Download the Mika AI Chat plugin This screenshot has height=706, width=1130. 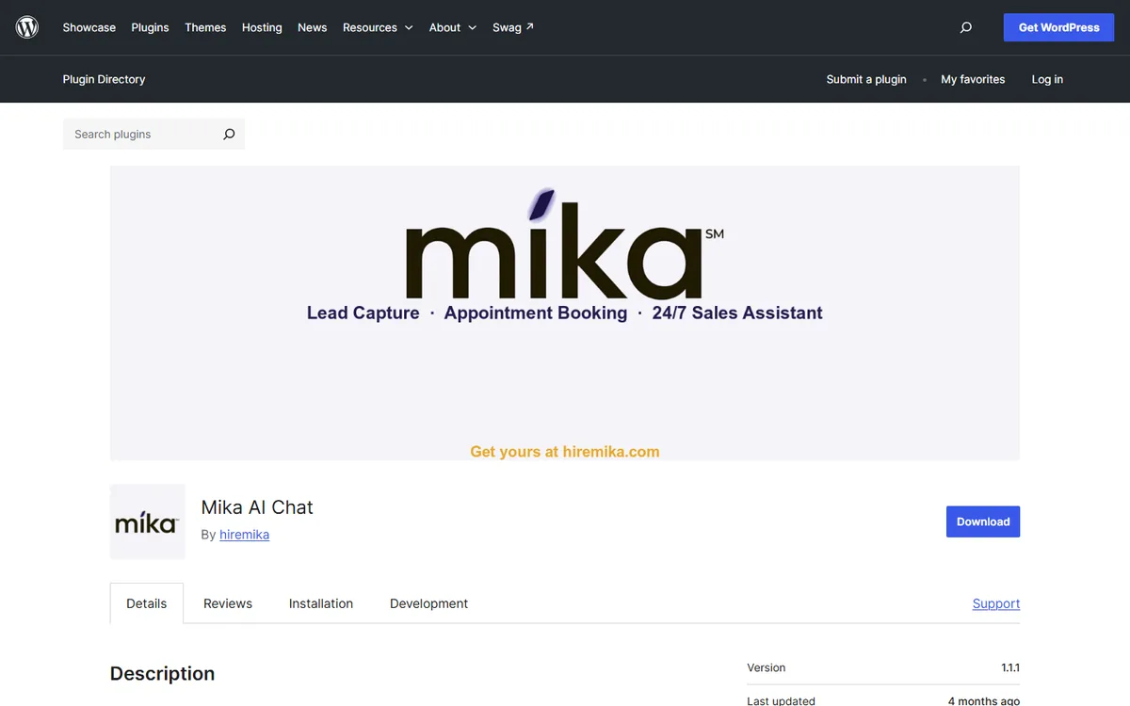983,521
